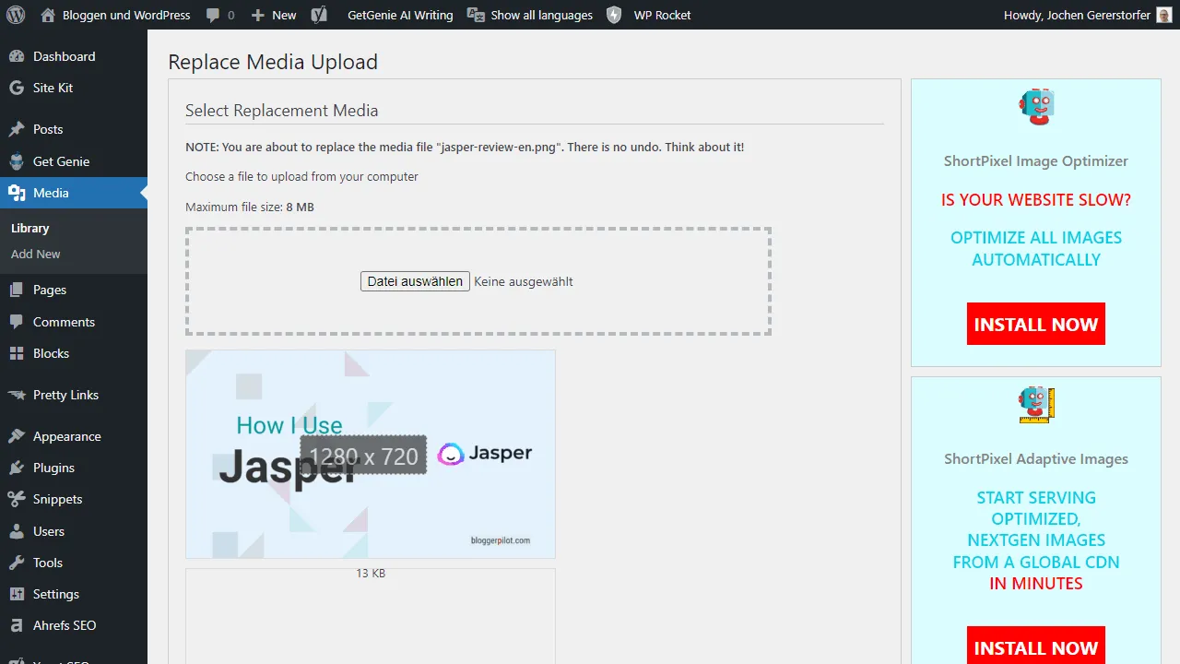Click the ShortPixel Adaptive Images title text
The width and height of the screenshot is (1180, 664).
(x=1036, y=458)
